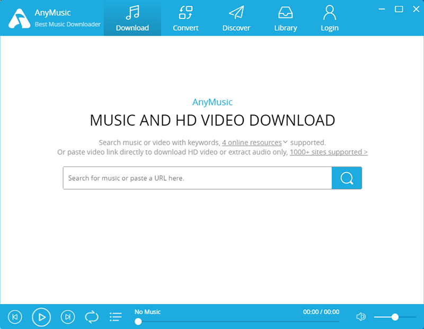Open the playback queue list icon
Viewport: 424px width, 329px height.
point(116,317)
